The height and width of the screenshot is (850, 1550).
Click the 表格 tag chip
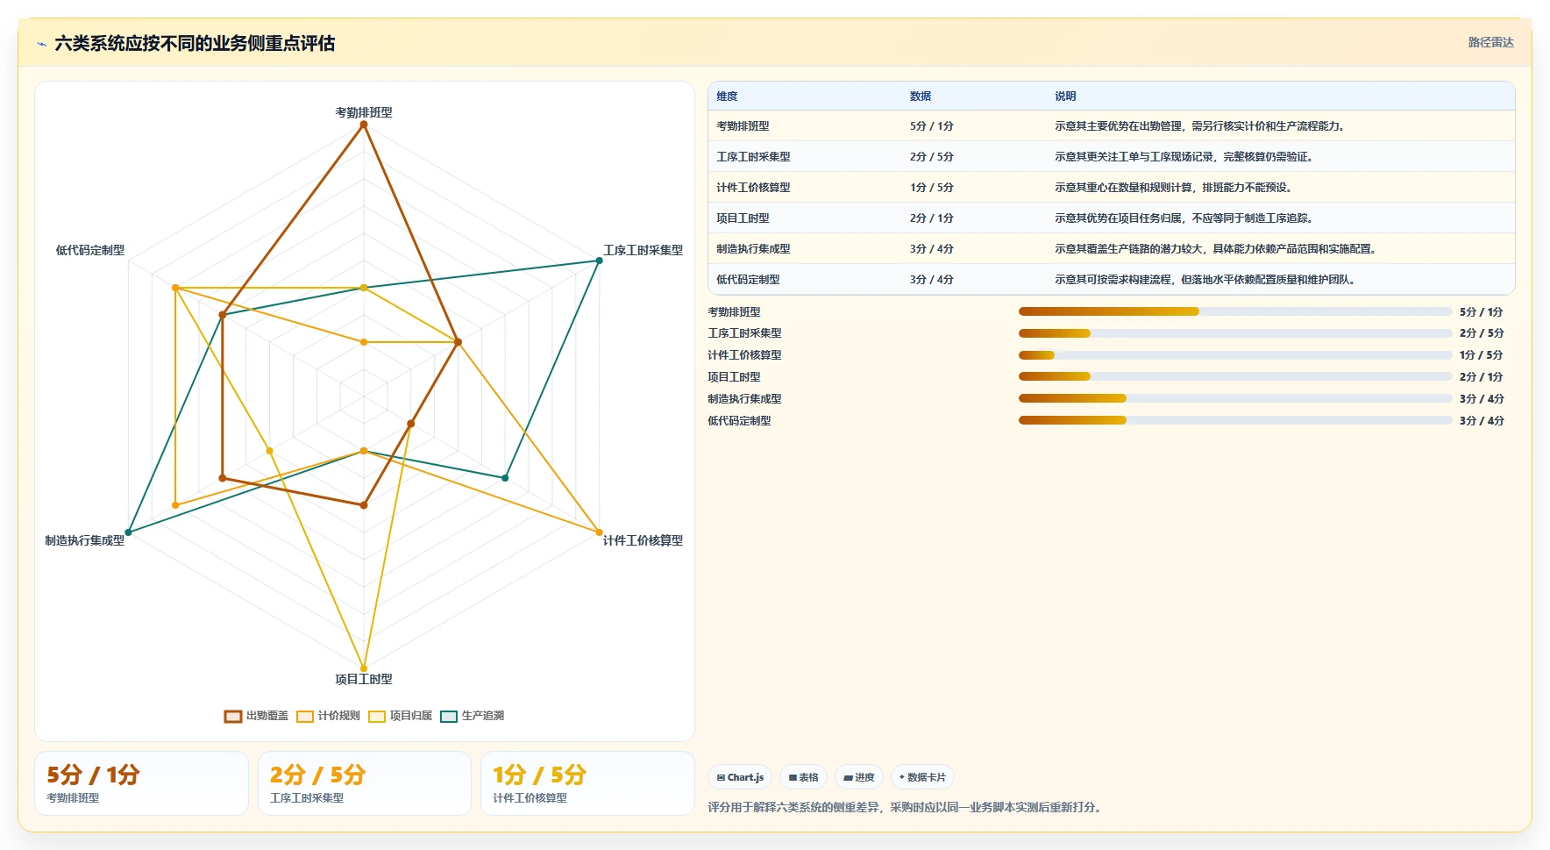coord(803,777)
